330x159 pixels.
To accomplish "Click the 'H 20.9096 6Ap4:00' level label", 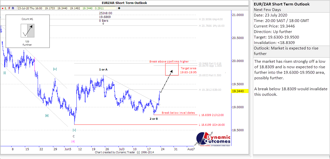I will point(211,19).
